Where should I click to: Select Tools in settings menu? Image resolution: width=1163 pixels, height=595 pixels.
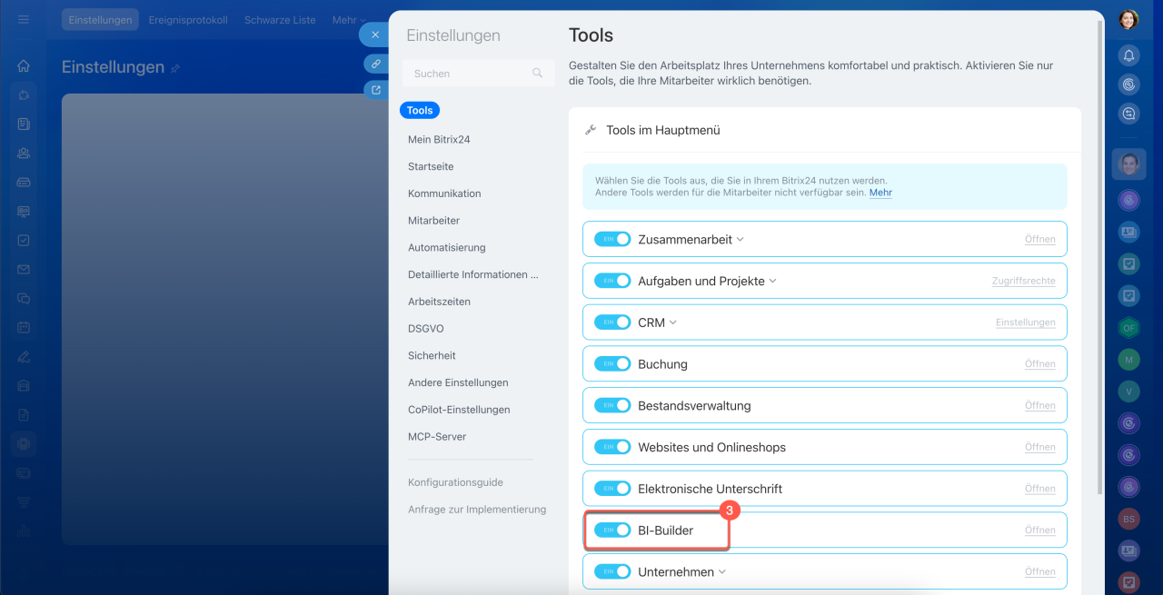click(x=420, y=110)
